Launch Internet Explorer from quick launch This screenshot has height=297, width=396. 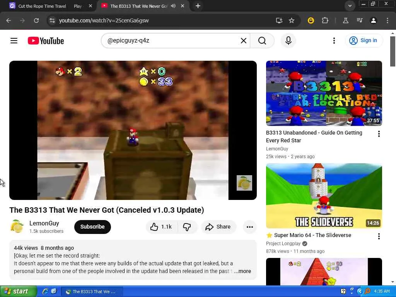click(46, 292)
